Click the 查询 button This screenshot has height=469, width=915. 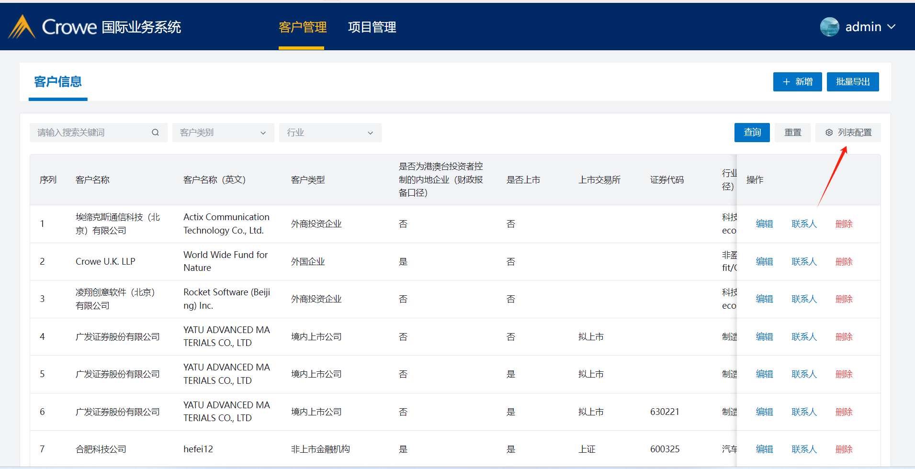(752, 133)
